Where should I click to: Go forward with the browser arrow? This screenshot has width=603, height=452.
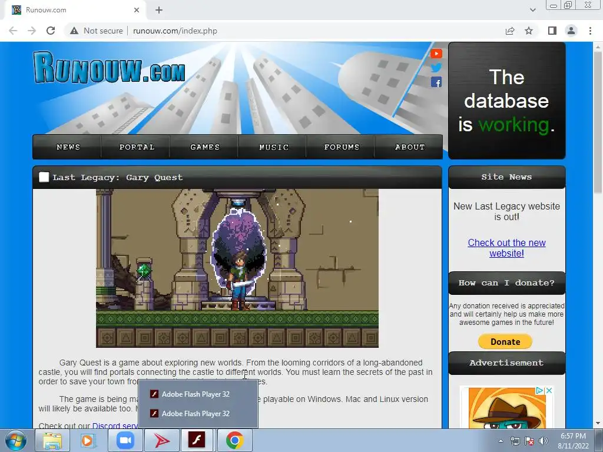pos(32,31)
